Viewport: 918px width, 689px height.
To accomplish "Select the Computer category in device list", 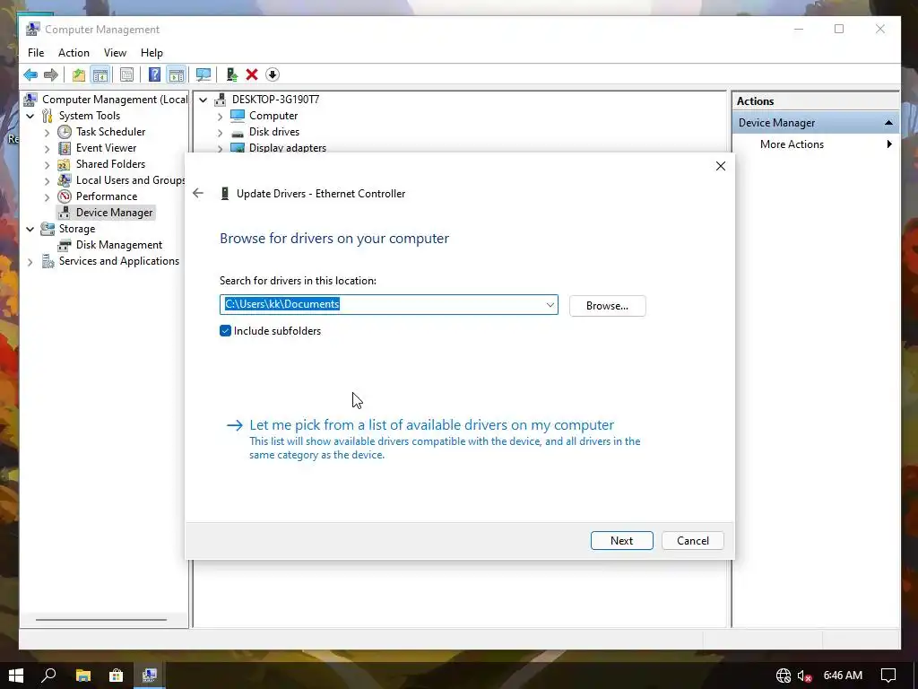I will pos(273,116).
